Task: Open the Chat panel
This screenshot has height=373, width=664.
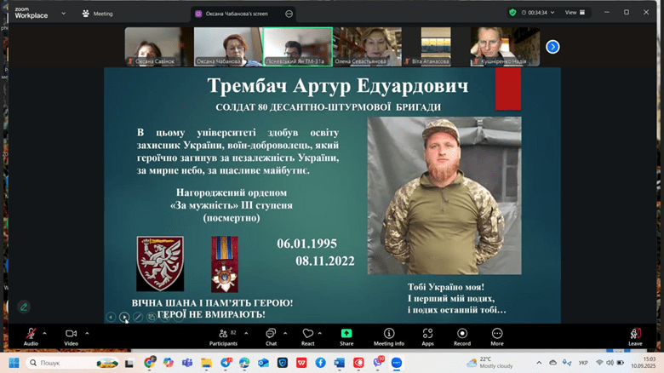Action: coord(271,336)
